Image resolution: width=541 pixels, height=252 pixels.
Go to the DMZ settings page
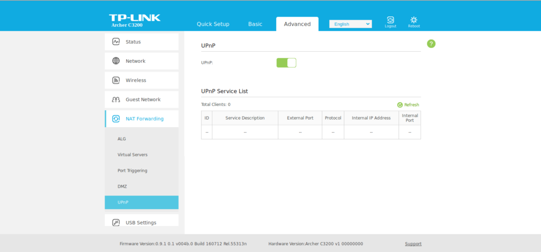pos(122,187)
